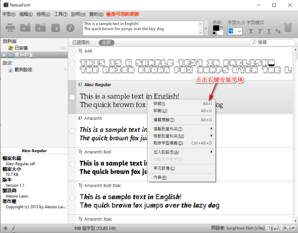Choose 內容 from context menu
Image resolution: width=298 pixels, height=233 pixels.
pos(182,177)
